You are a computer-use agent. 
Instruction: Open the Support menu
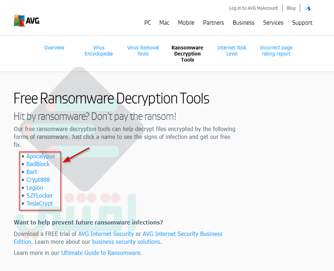(x=302, y=23)
